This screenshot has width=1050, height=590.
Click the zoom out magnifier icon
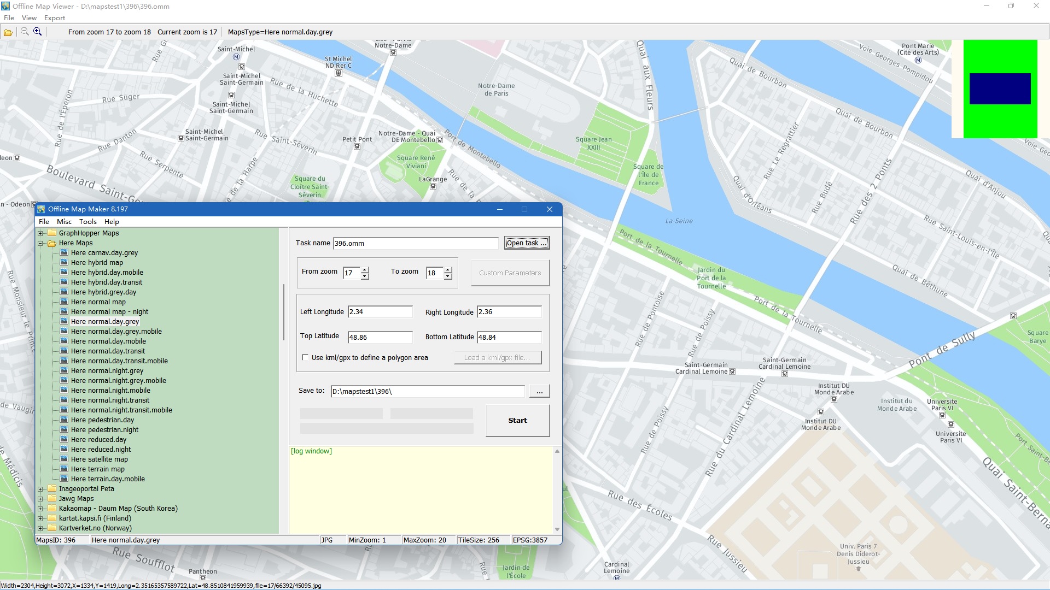point(25,32)
